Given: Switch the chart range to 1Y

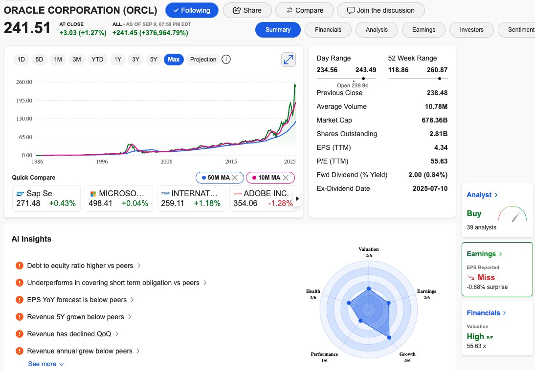Looking at the screenshot, I should click(x=118, y=59).
